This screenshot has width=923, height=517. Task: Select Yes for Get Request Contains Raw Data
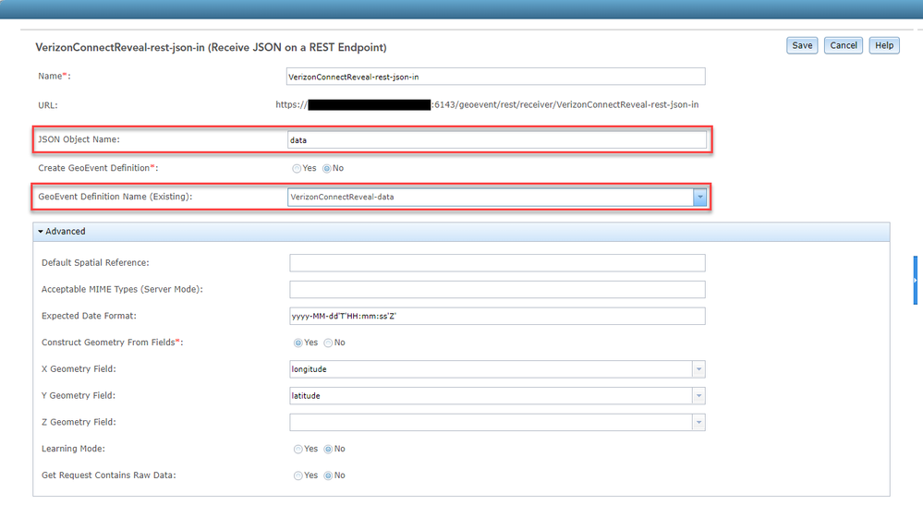pyautogui.click(x=298, y=475)
